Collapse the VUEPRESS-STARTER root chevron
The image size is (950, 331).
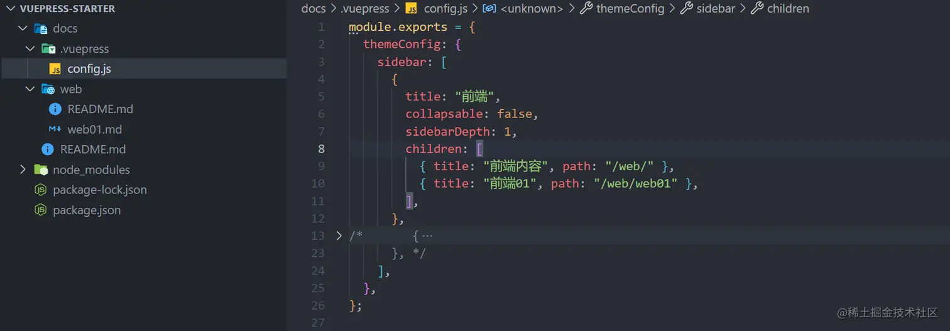pyautogui.click(x=11, y=9)
